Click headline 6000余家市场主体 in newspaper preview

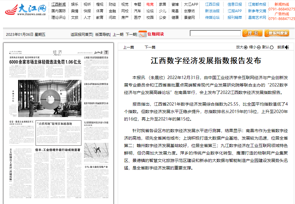coord(45,62)
